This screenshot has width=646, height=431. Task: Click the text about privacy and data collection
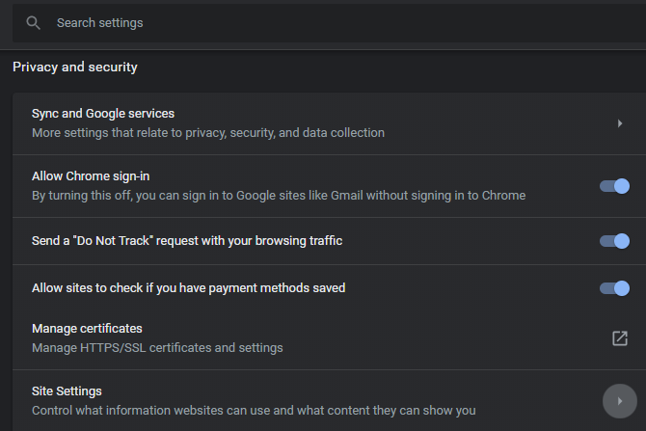click(208, 133)
